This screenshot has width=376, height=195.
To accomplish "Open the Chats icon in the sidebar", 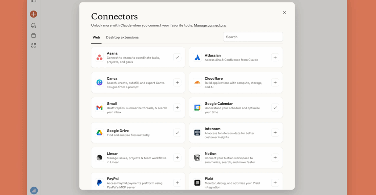I will 33,25.
